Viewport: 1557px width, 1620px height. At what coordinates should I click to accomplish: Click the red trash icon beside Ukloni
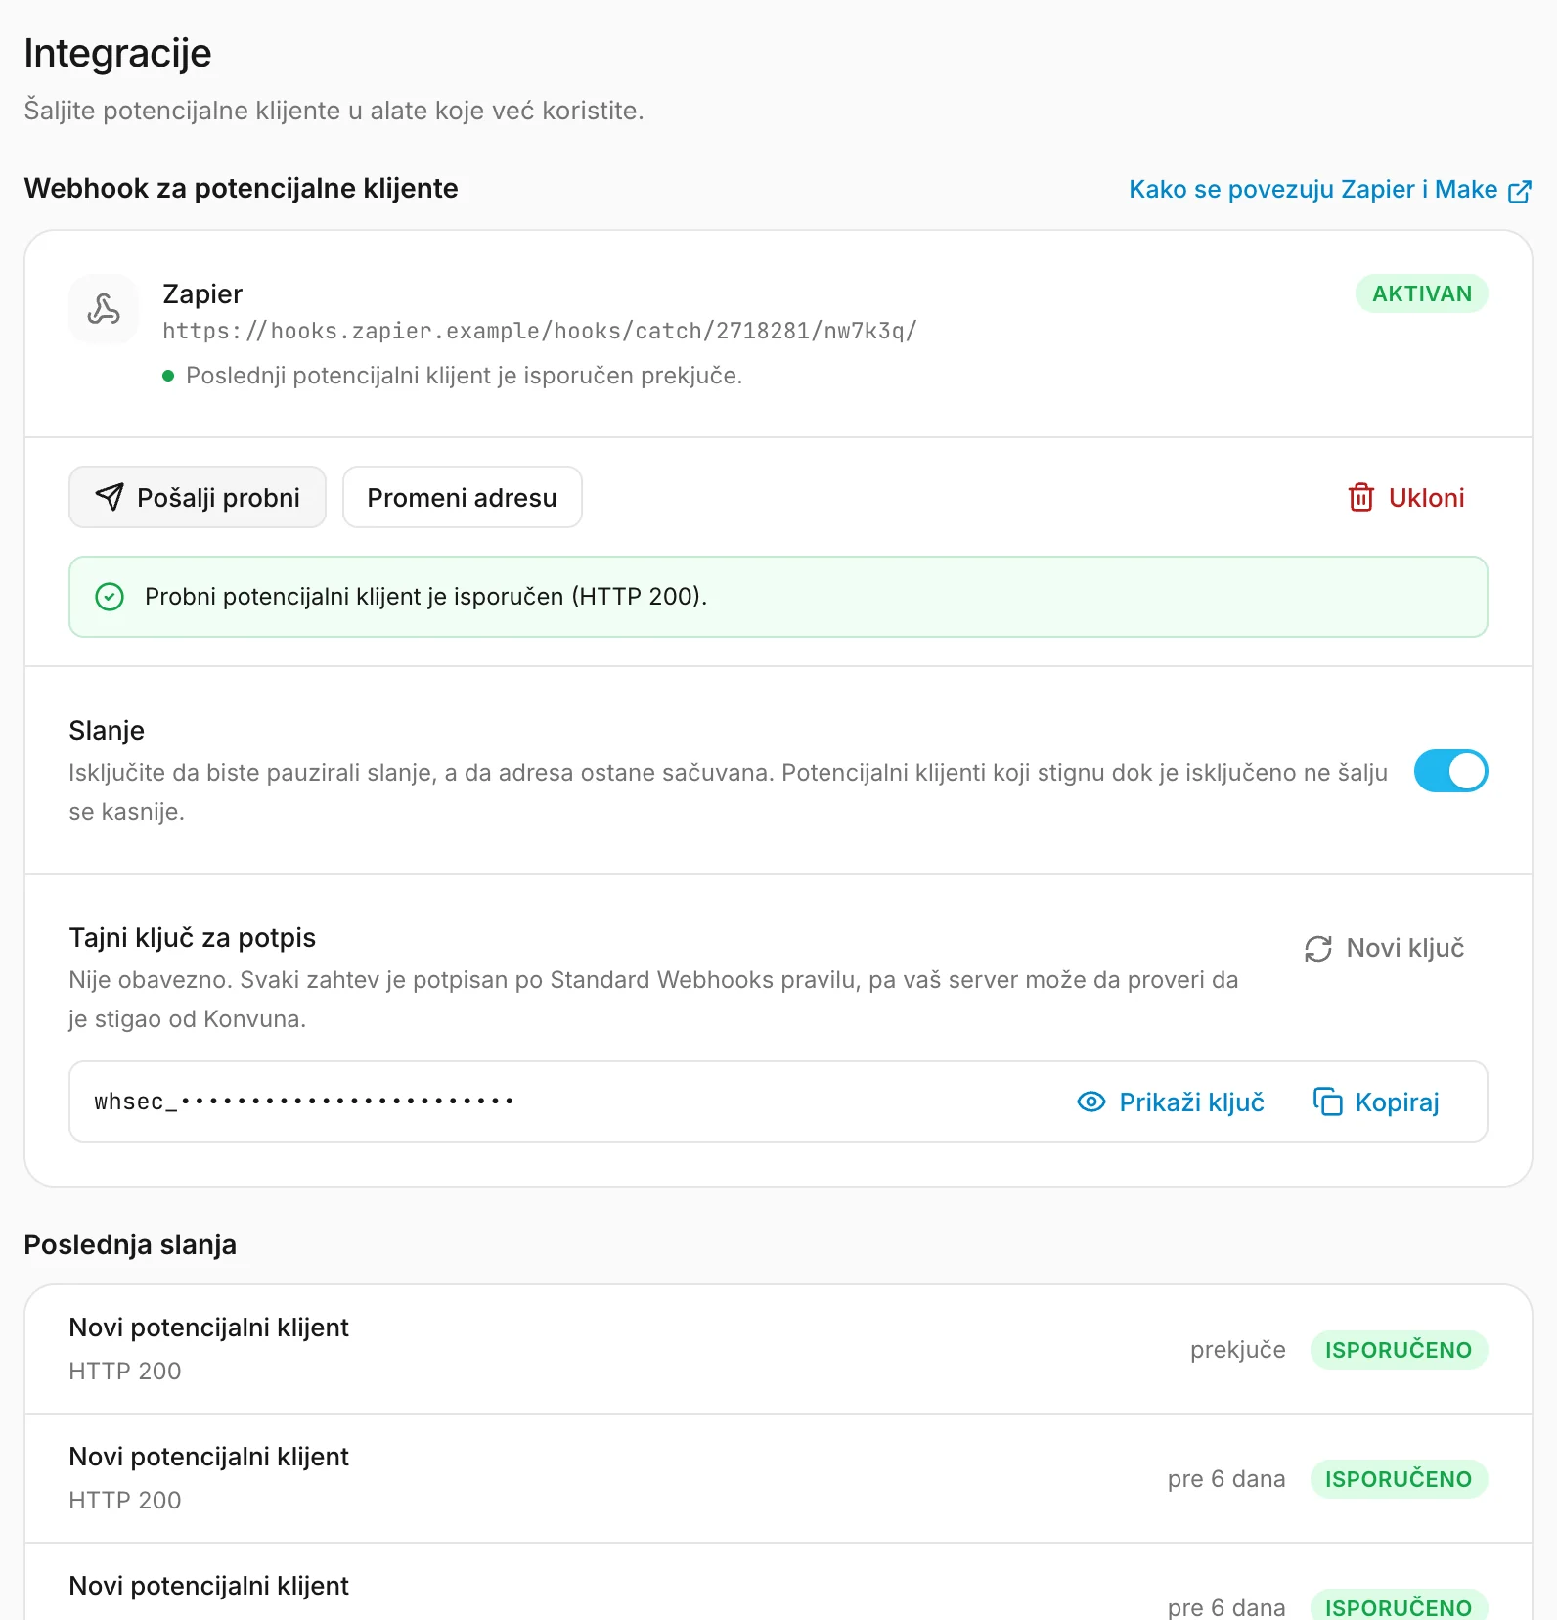point(1361,498)
